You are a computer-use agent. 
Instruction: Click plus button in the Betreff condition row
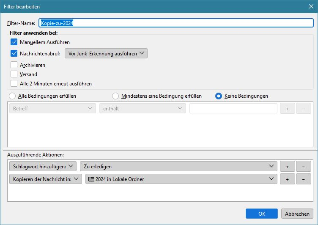(288, 109)
